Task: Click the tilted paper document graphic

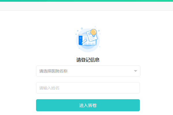Action: (92, 36)
